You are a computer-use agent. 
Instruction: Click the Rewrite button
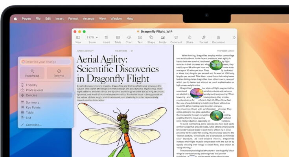click(x=59, y=73)
